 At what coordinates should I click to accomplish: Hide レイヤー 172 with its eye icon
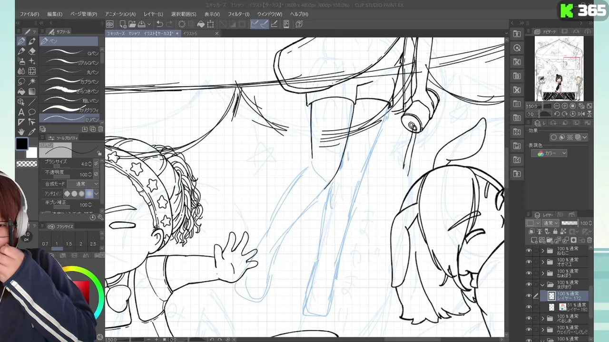(529, 296)
